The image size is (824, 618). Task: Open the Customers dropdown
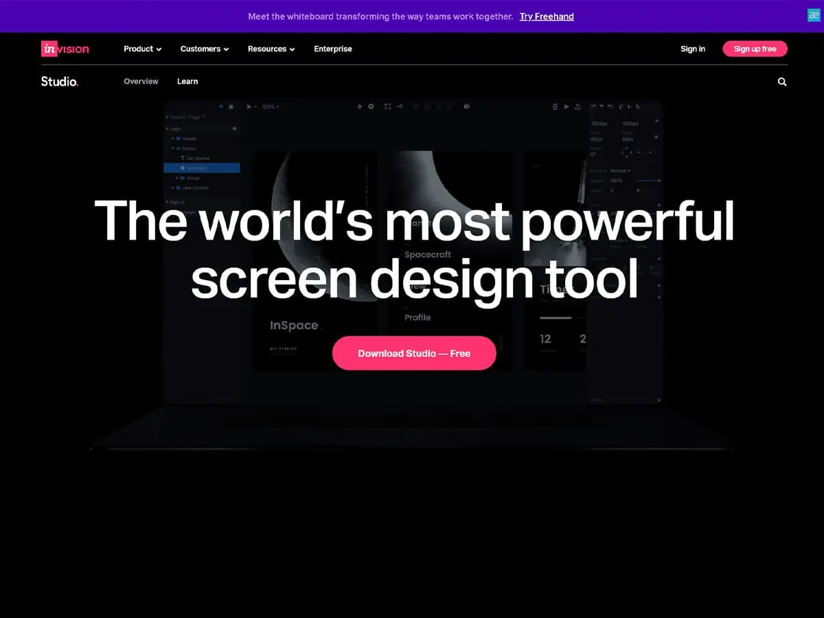coord(204,49)
